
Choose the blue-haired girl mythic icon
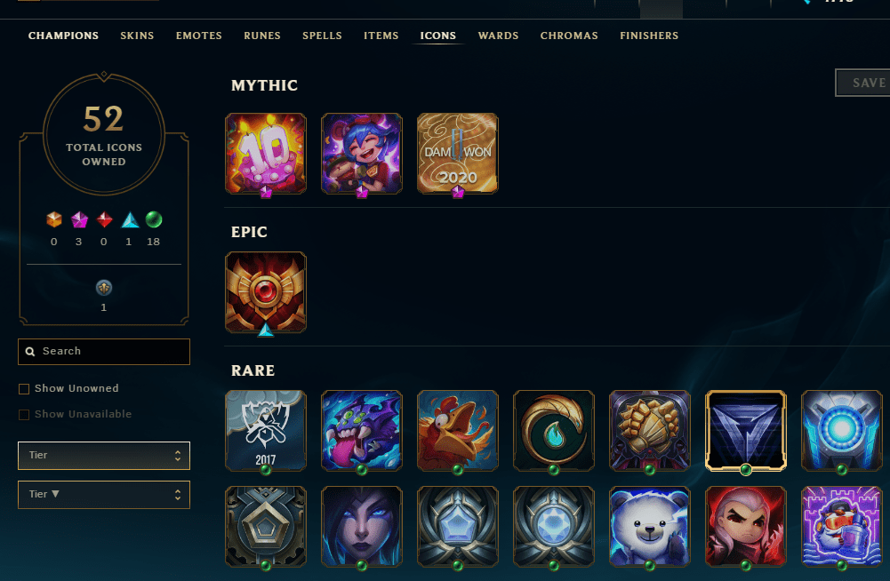[x=362, y=153]
